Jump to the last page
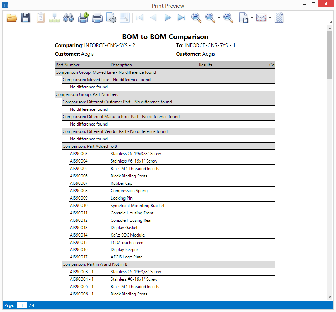Image resolution: width=336 pixels, height=312 pixels. (181, 18)
